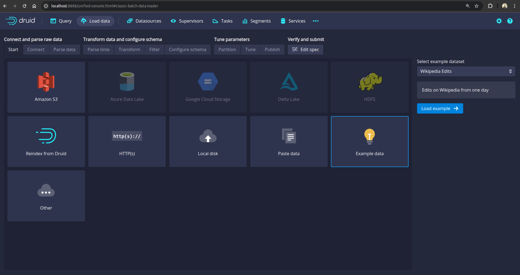Select the Amazon S3 source tile

click(46, 87)
